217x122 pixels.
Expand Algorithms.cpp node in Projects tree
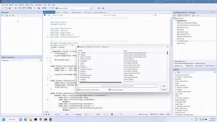click(x=176, y=27)
